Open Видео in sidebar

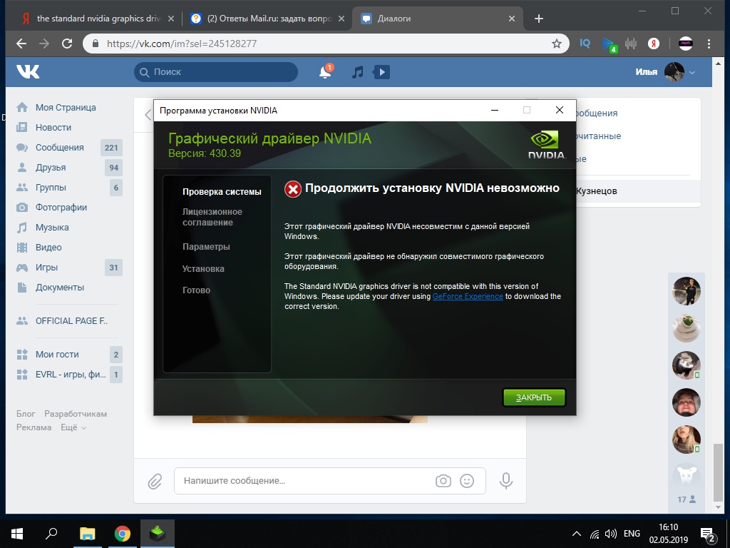click(48, 248)
